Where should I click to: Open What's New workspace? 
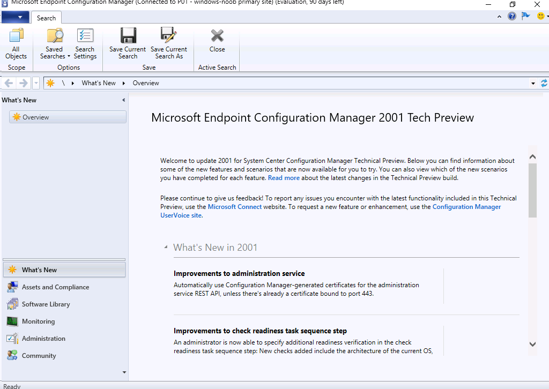(x=64, y=270)
